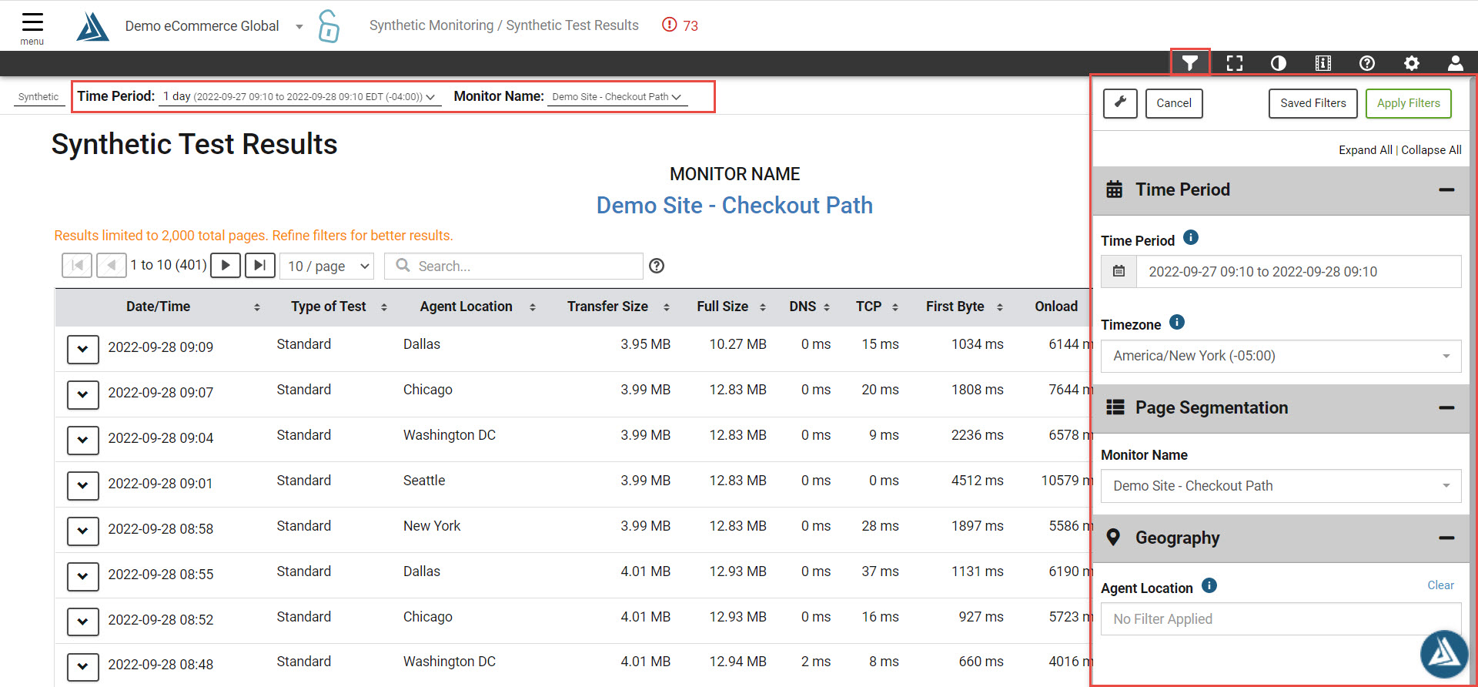Open the settings gear icon
This screenshot has width=1478, height=687.
tap(1412, 63)
